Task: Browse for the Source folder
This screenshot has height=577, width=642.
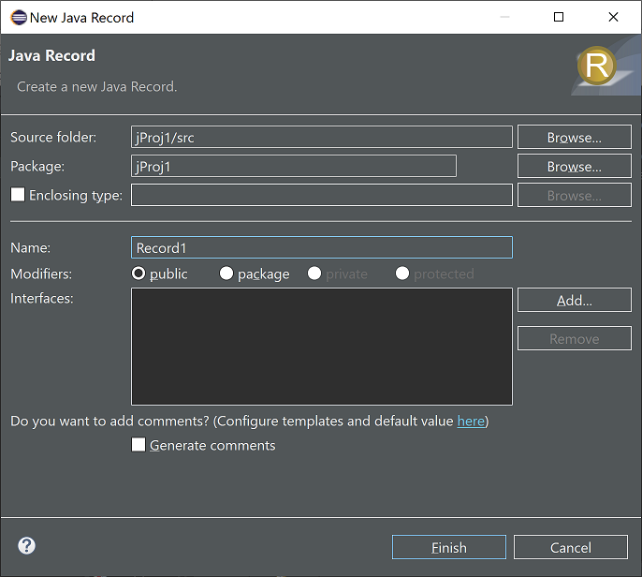Action: pyautogui.click(x=574, y=138)
